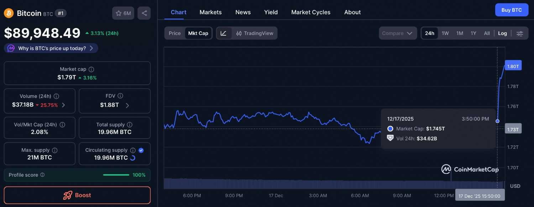Screen dimensions: 534x207
Task: Click the Boost button
Action: tap(77, 195)
